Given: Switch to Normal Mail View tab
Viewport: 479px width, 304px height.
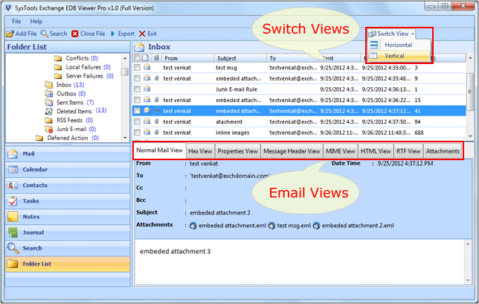Looking at the screenshot, I should 159,151.
